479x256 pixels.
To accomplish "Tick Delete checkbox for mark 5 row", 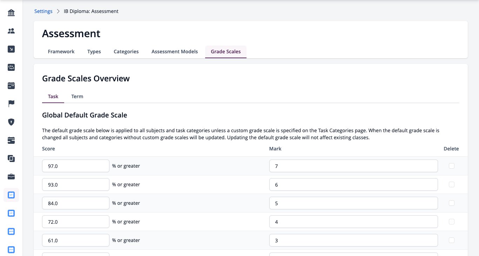I will pyautogui.click(x=452, y=203).
